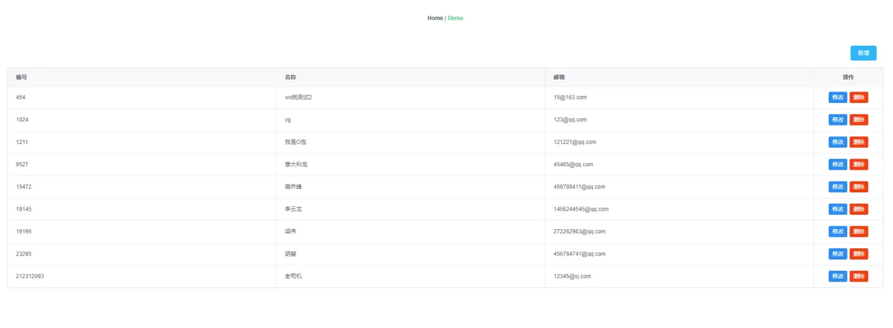Modify row 23265 using 修改
Image resolution: width=893 pixels, height=328 pixels.
838,254
